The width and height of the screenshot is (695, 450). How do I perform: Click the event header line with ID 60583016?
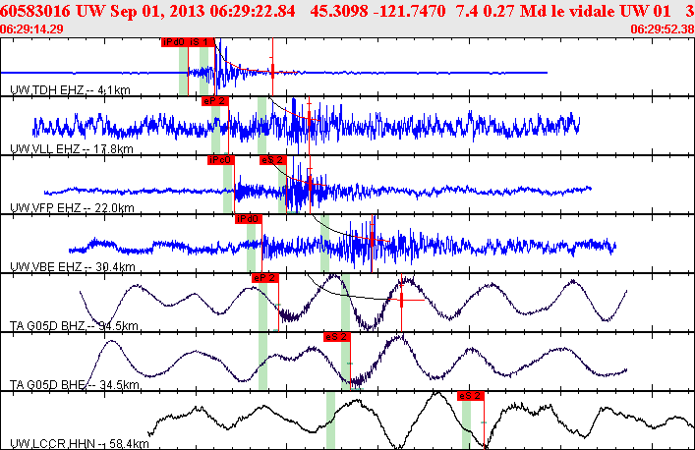pyautogui.click(x=348, y=11)
